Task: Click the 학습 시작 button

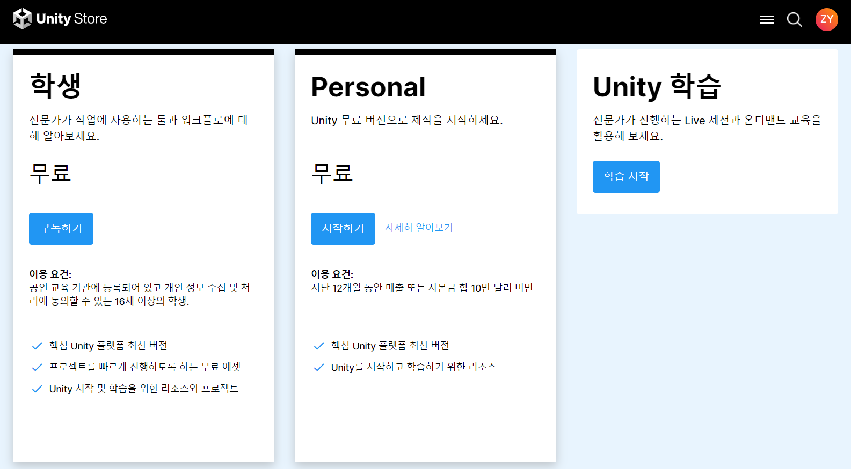Action: pyautogui.click(x=626, y=177)
